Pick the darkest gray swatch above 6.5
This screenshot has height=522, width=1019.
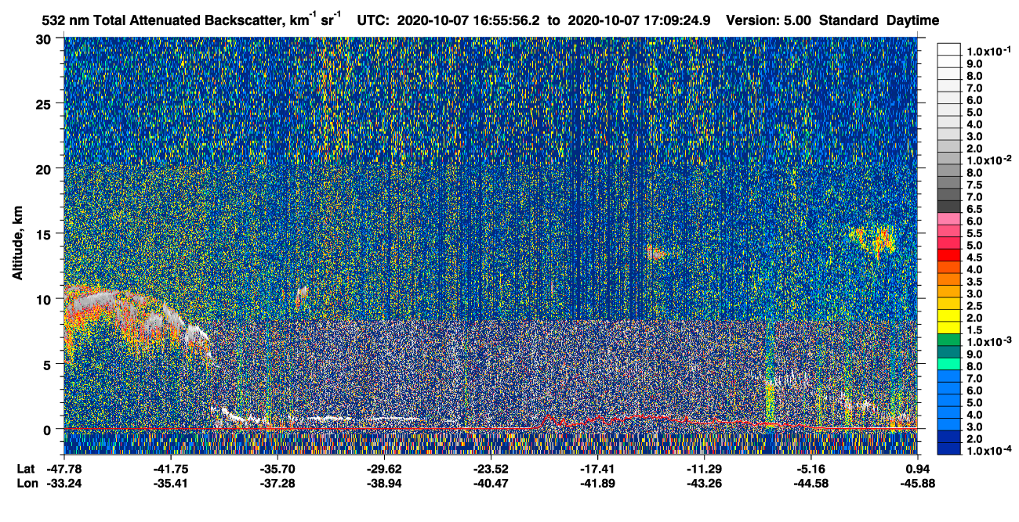point(949,207)
